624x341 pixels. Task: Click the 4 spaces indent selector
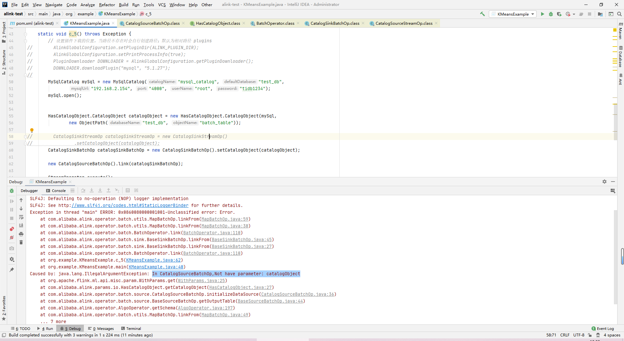tap(612, 335)
